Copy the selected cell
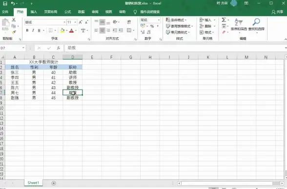 pos(14,26)
